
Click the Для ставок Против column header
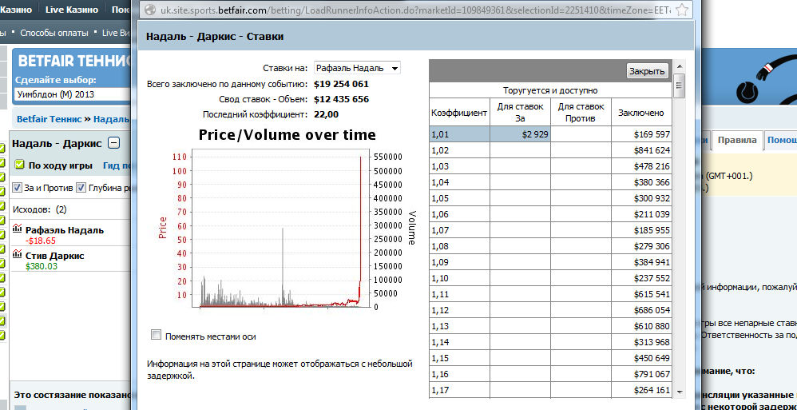tap(581, 112)
